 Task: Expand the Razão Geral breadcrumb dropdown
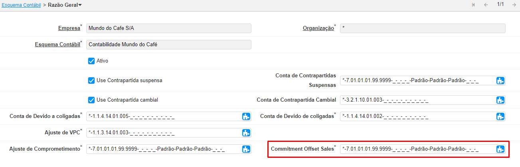click(x=80, y=5)
